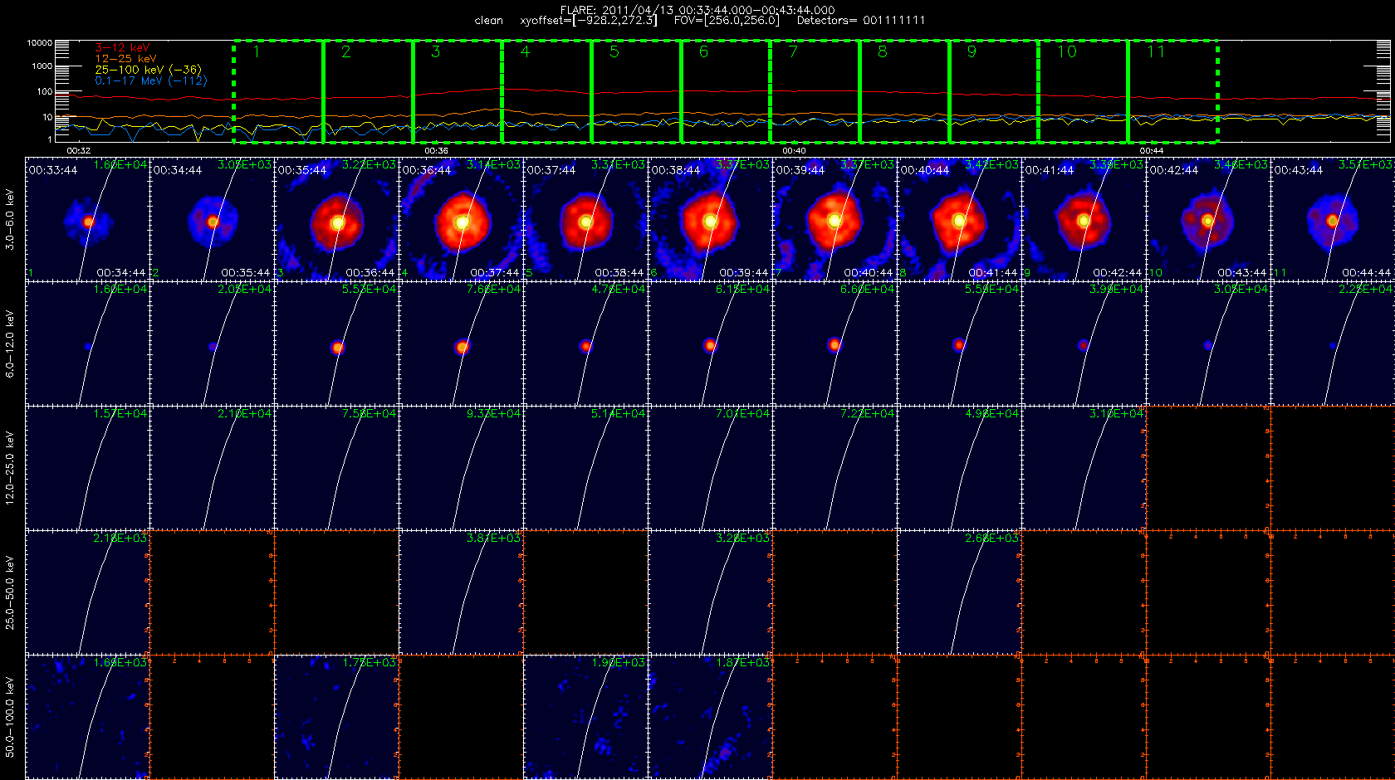Click the red 3-12 keV legend label
Image resolution: width=1395 pixels, height=780 pixels.
tap(122, 48)
